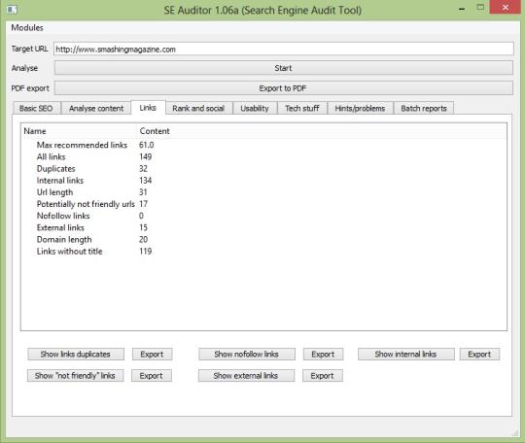
Task: Select the All links row
Action: 263,156
